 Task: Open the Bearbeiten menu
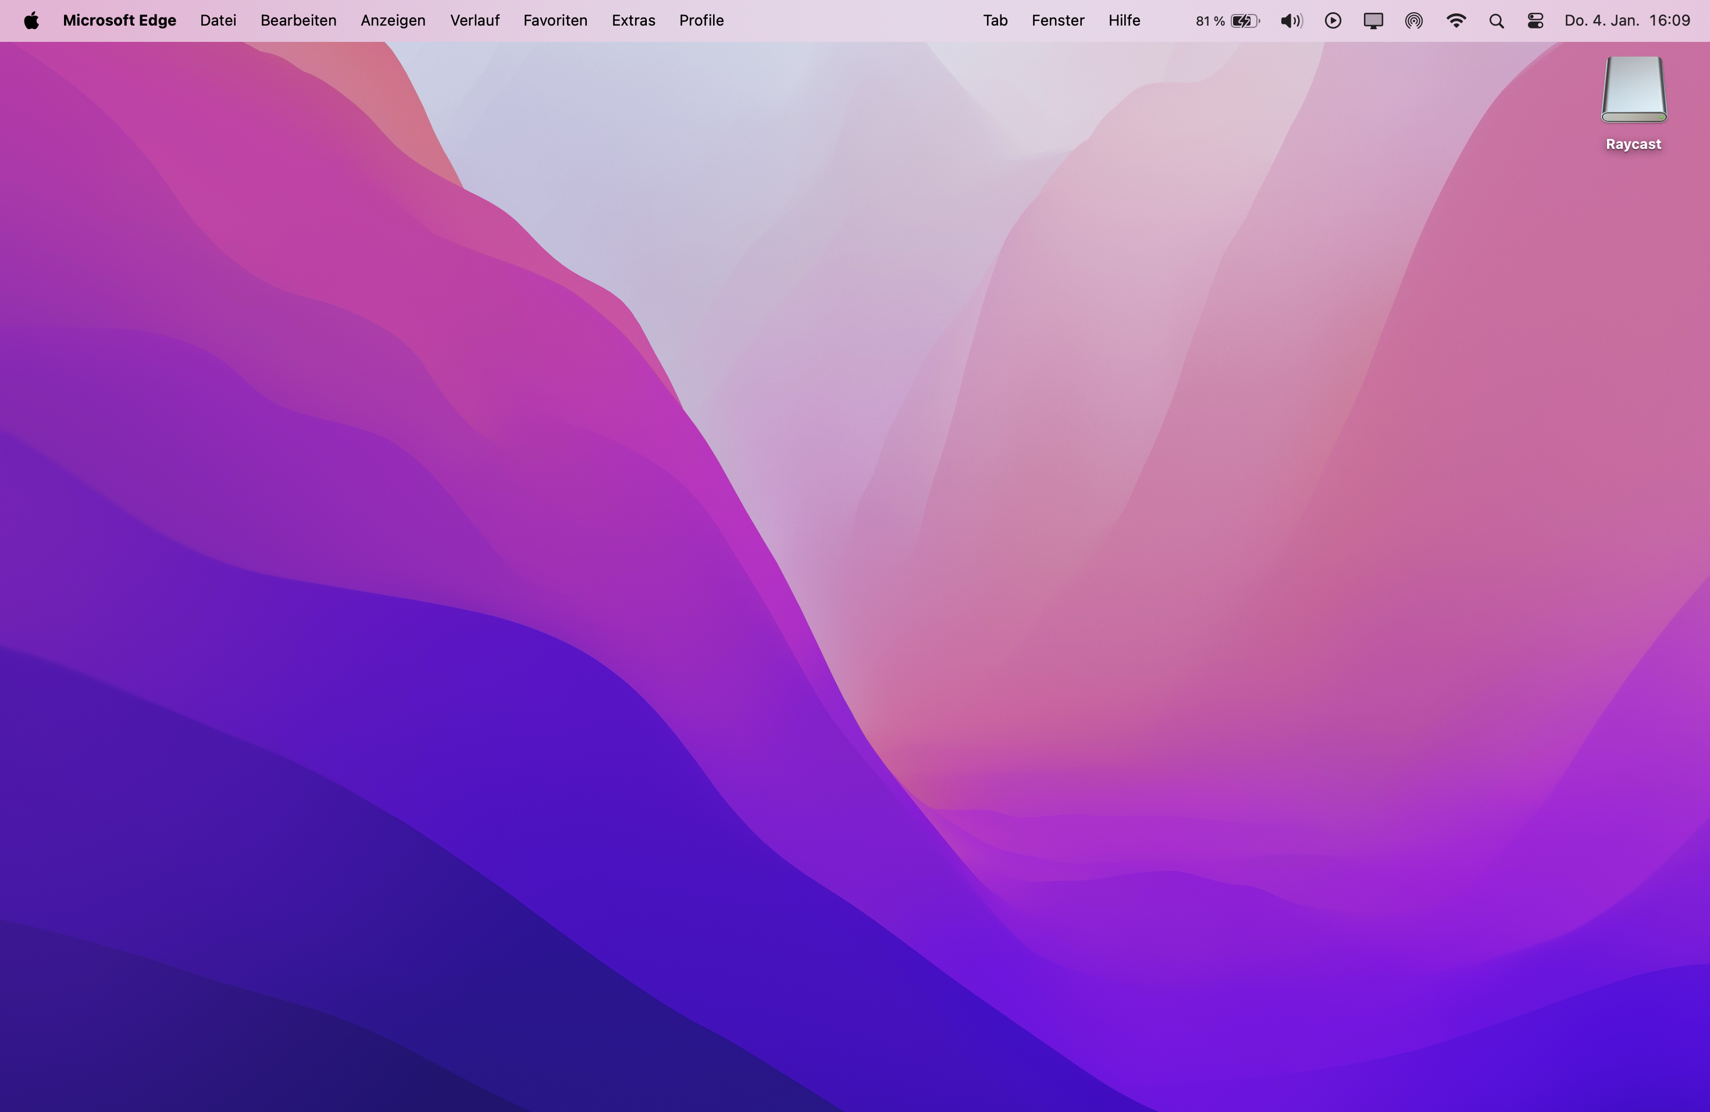click(x=298, y=21)
